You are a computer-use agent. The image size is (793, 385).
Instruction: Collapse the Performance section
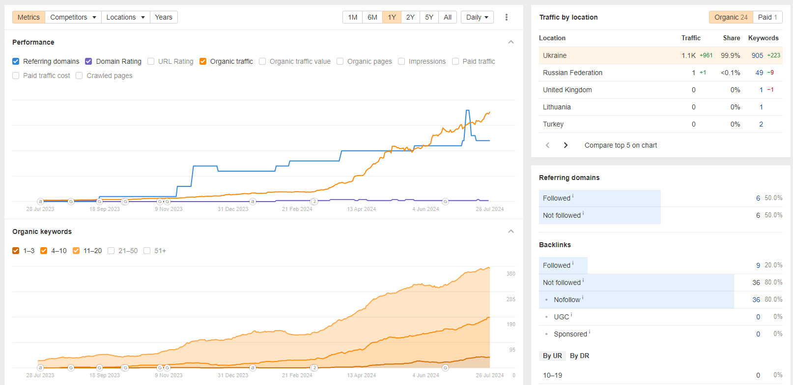[511, 42]
